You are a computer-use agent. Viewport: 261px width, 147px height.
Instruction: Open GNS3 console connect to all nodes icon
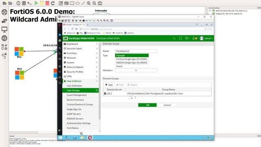coord(29,3)
